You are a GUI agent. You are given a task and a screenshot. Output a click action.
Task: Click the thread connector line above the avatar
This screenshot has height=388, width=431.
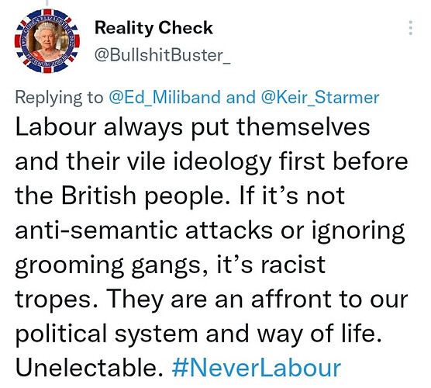coord(47,3)
